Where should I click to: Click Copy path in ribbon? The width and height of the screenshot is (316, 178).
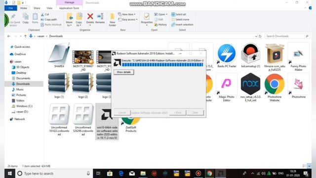[x=48, y=20]
